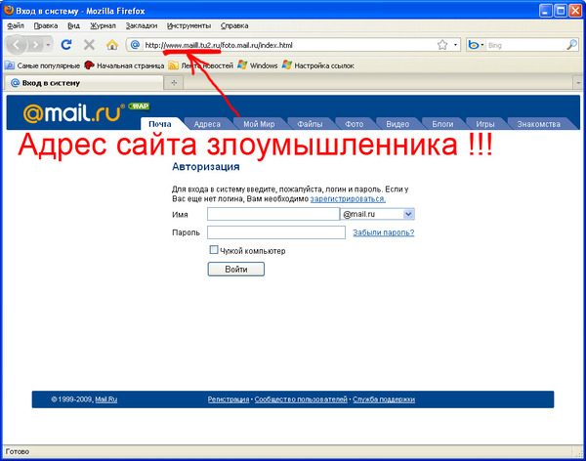Viewport: 586px width, 461px height.
Task: Open the Инструменты menu
Action: [x=188, y=25]
